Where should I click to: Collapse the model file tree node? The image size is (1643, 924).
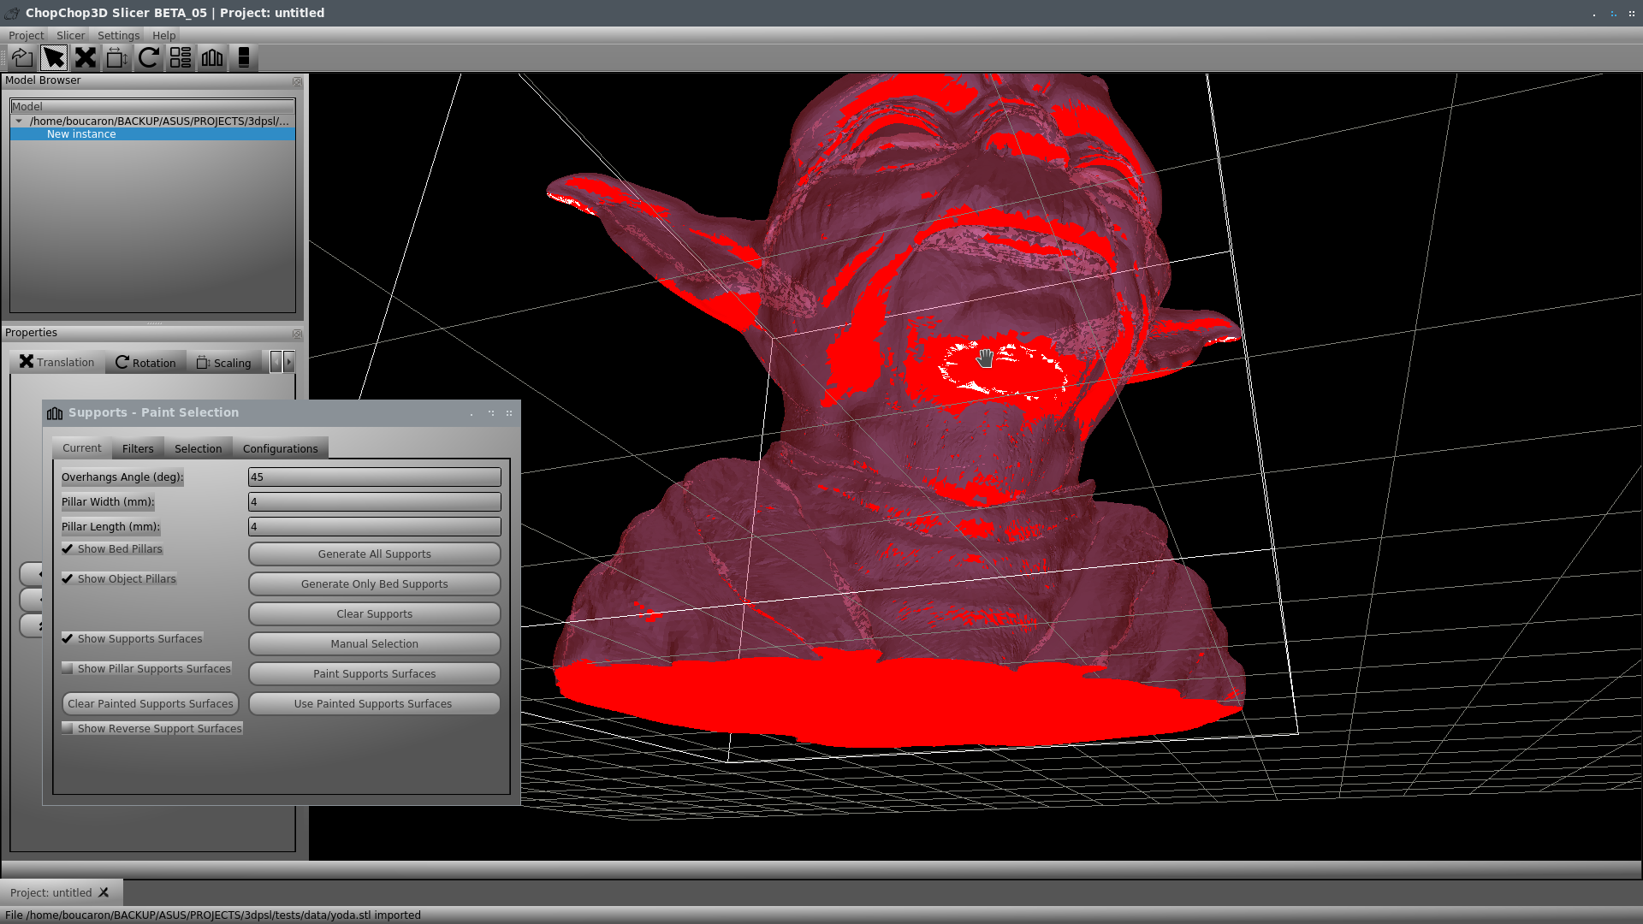click(19, 121)
